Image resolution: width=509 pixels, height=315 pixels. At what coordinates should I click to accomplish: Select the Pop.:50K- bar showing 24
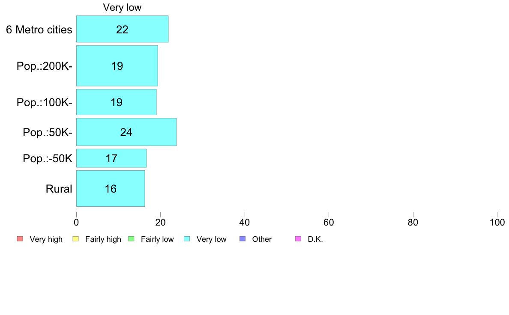(x=126, y=132)
